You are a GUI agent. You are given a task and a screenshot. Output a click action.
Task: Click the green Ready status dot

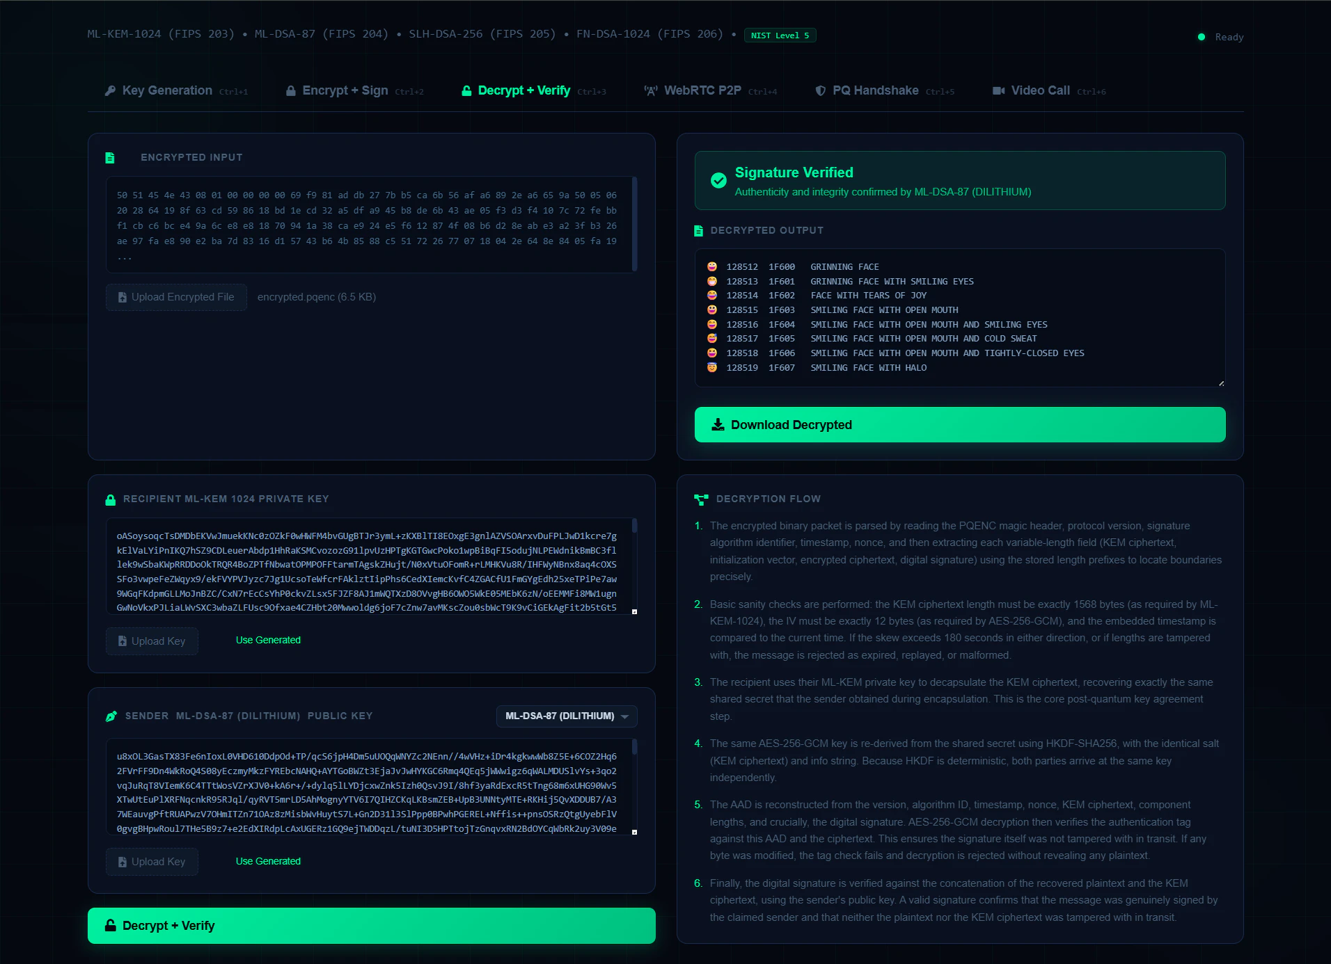click(x=1202, y=37)
